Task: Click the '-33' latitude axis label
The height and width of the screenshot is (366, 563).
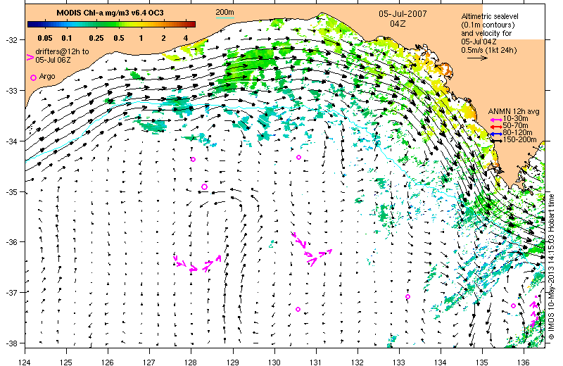Action: click(11, 91)
